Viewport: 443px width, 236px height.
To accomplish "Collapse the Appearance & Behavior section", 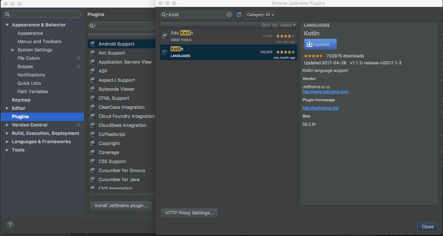I will (7, 25).
